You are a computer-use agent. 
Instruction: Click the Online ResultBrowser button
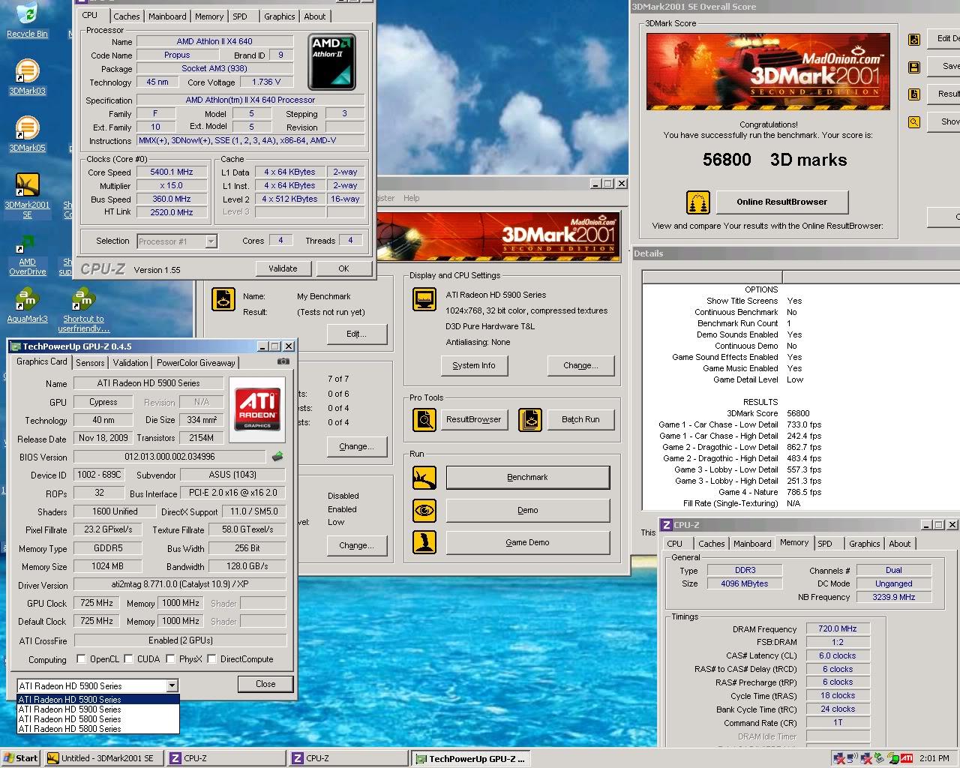click(781, 202)
